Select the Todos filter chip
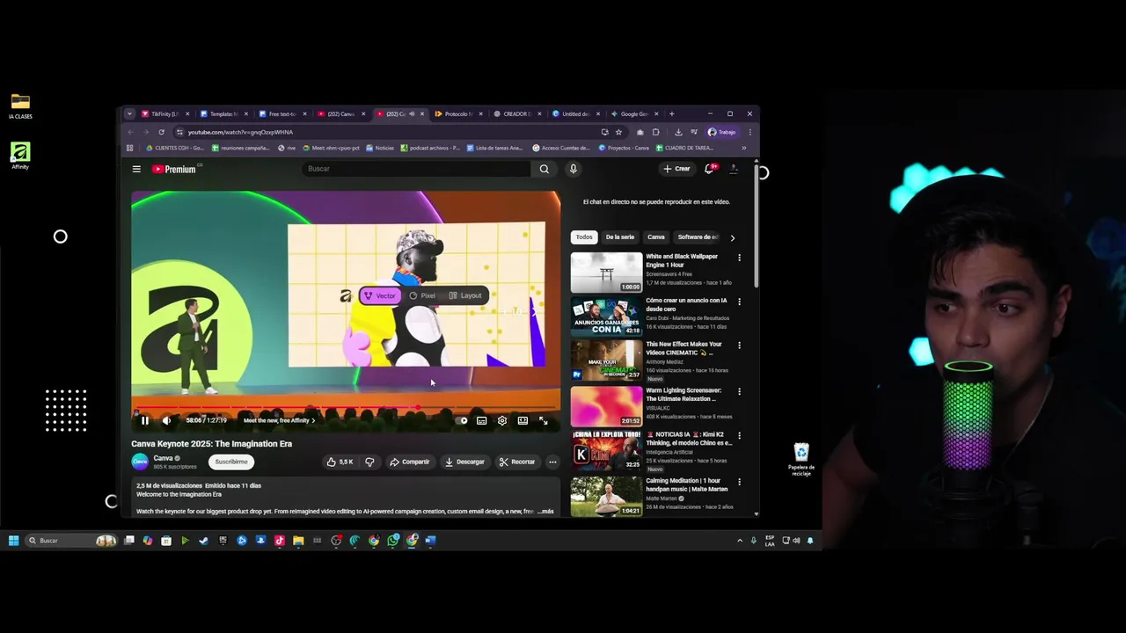This screenshot has height=633, width=1126. (x=584, y=237)
